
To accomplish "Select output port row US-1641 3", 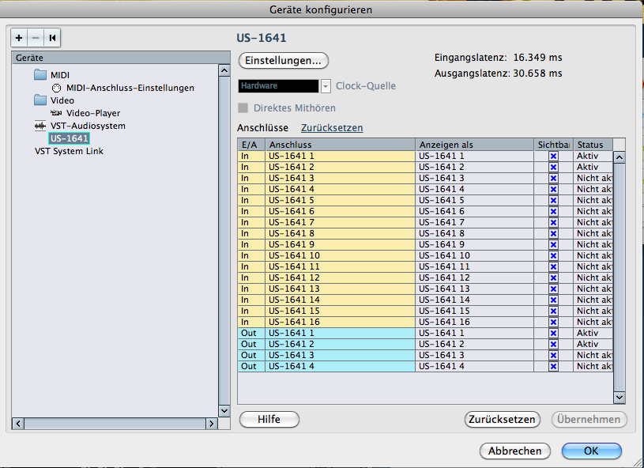I will click(425, 356).
